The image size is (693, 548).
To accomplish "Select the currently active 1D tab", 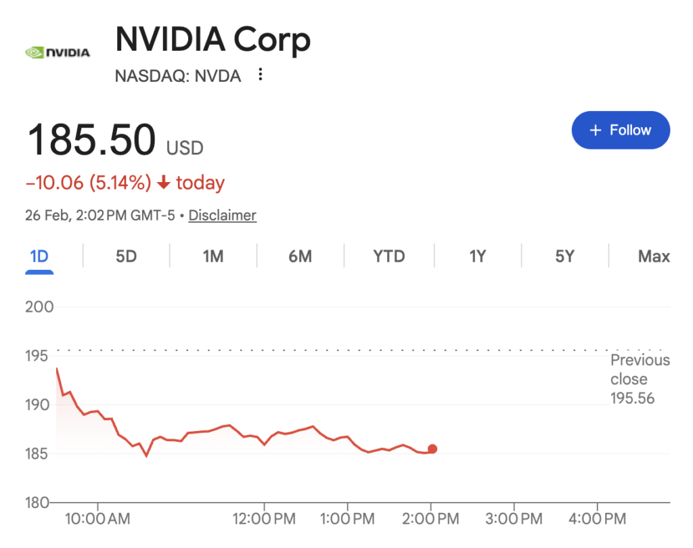I will pyautogui.click(x=39, y=256).
